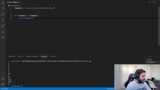Switch to the DEBUG CONSOLE tab
Image resolution: width=160 pixels, height=90 pixels.
click(x=32, y=56)
